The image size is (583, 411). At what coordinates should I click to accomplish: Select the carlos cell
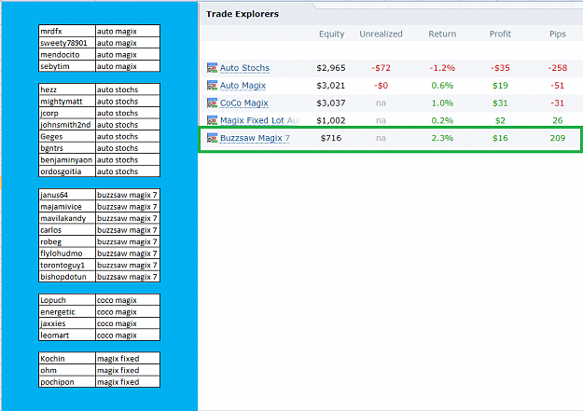point(67,230)
